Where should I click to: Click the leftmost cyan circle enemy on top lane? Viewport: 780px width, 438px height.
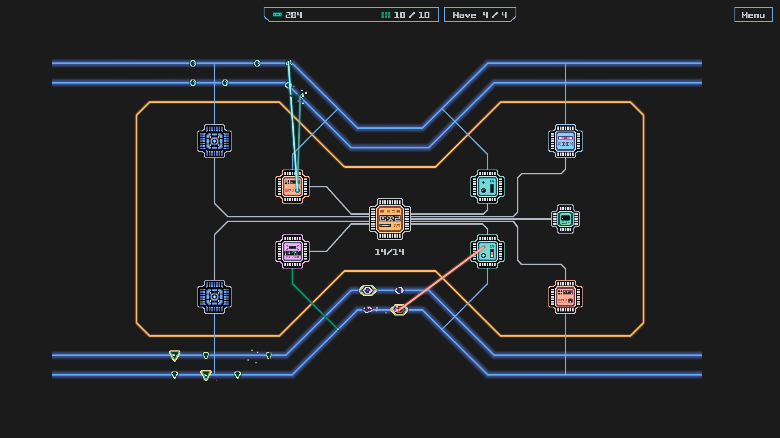tap(193, 63)
